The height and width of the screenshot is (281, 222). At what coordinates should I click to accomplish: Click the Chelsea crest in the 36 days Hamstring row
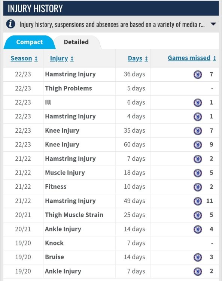pos(198,75)
